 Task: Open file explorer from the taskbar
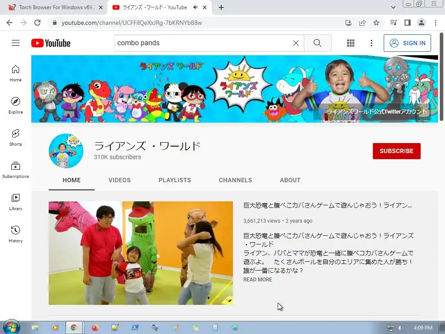click(x=35, y=328)
